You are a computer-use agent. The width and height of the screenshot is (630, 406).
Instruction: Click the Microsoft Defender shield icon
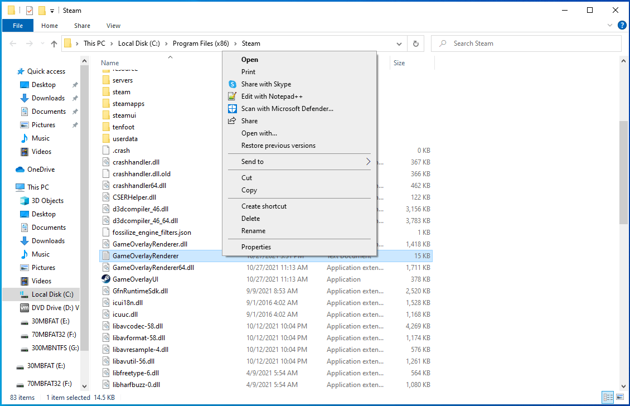pos(232,109)
